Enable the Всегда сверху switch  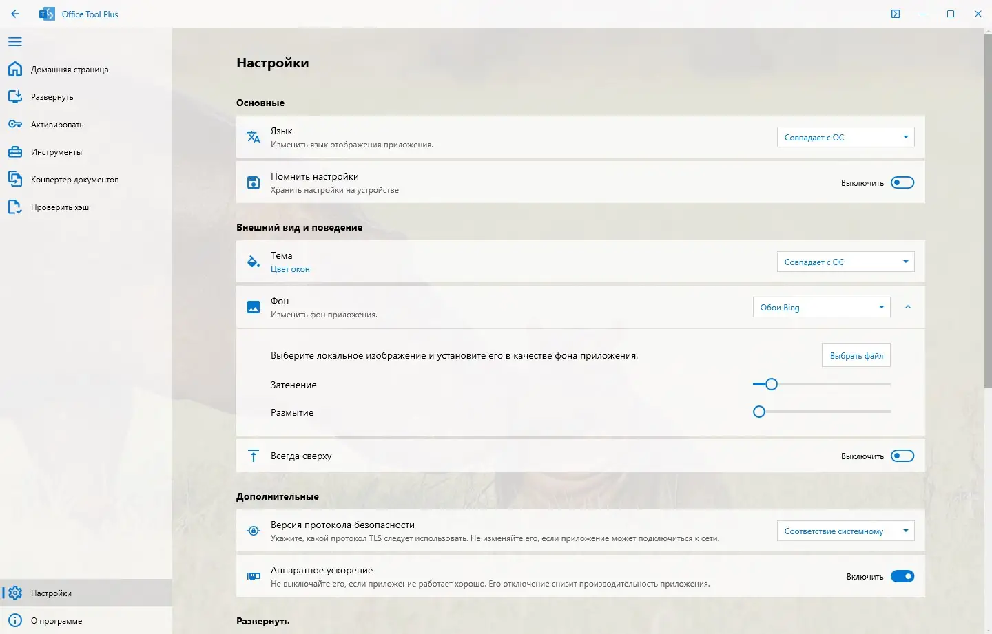pos(902,456)
